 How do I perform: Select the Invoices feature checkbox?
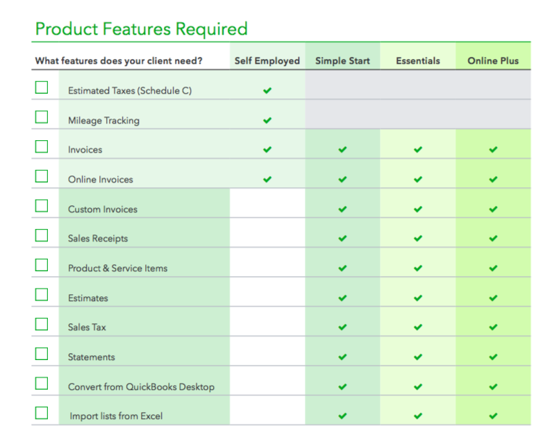(x=42, y=146)
